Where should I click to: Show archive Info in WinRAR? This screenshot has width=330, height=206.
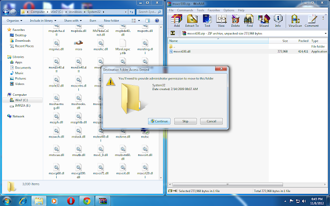[278, 21]
